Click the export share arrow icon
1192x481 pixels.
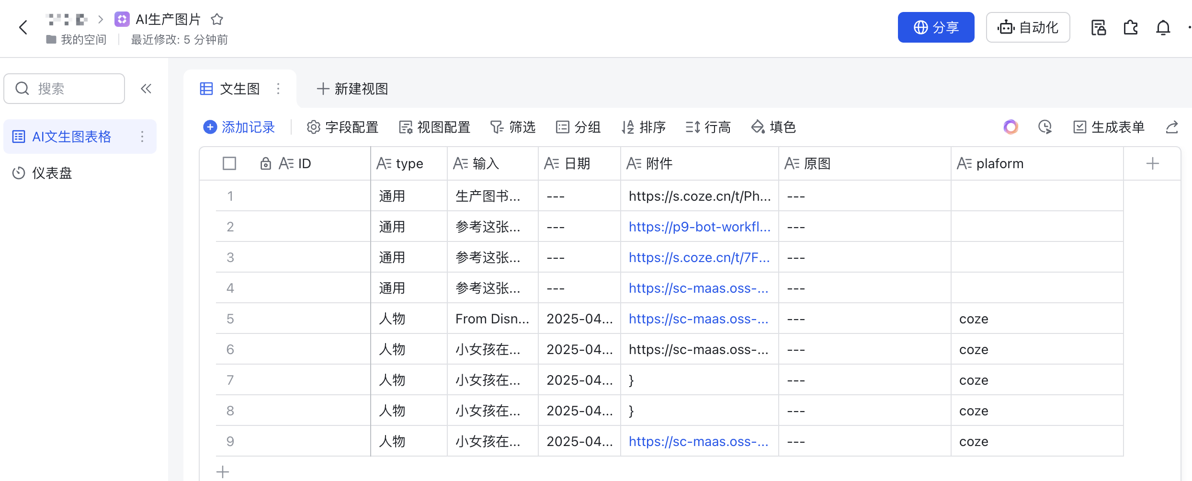click(x=1172, y=127)
